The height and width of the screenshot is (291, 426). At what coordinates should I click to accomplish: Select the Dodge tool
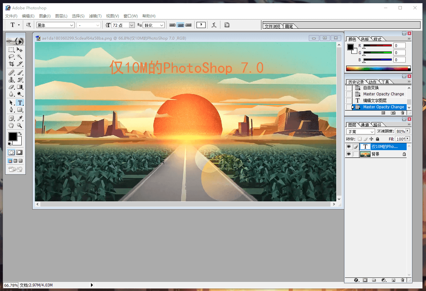[x=20, y=94]
